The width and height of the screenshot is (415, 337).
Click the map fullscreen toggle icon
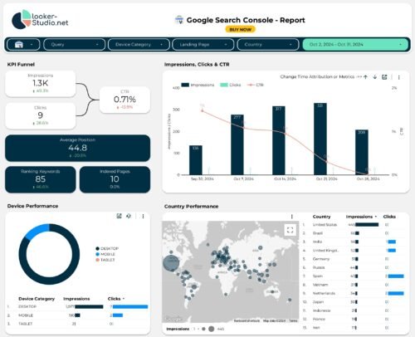point(290,230)
